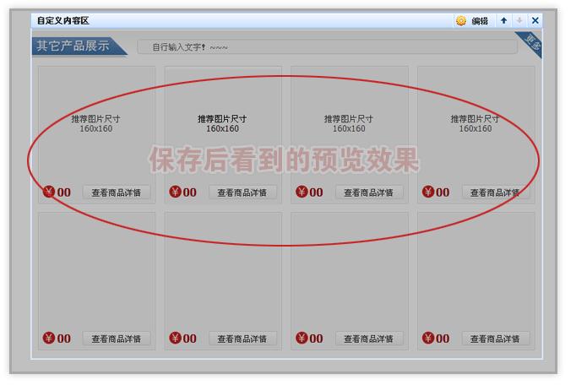Open the 更多 corner ribbon link
587x385 pixels.
[530, 41]
